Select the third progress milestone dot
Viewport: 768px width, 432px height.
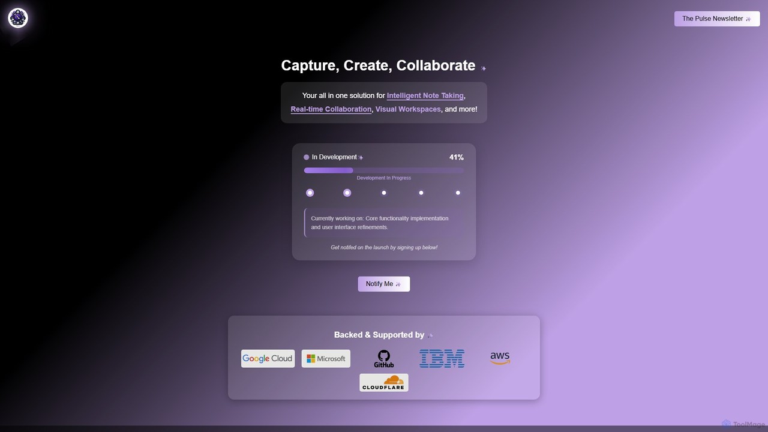[384, 193]
